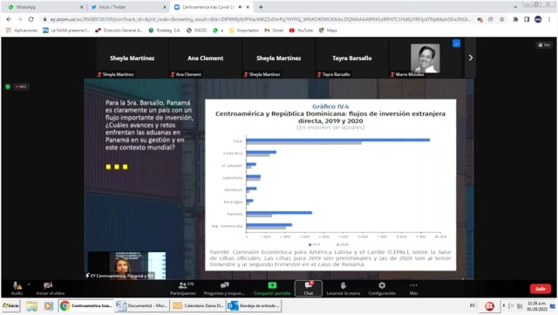Click the Mario Morales video thumbnail

tap(425, 58)
